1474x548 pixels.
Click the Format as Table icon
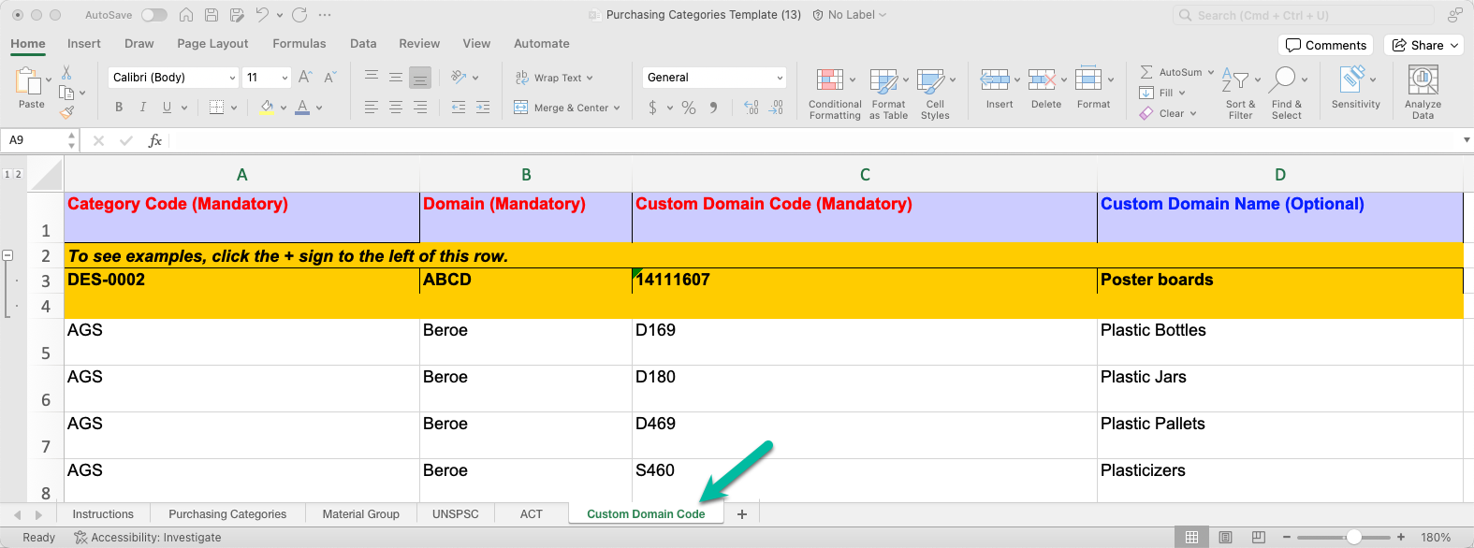(x=883, y=81)
